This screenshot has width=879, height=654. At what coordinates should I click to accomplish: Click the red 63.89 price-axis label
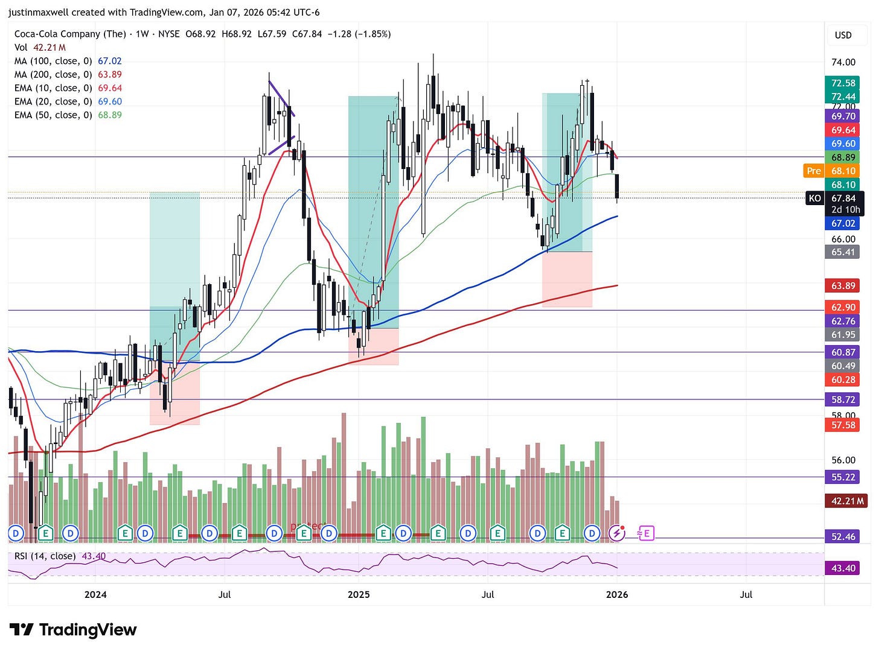click(843, 285)
